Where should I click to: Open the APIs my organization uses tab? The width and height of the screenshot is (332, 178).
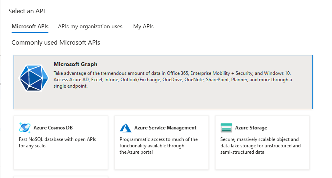(90, 27)
